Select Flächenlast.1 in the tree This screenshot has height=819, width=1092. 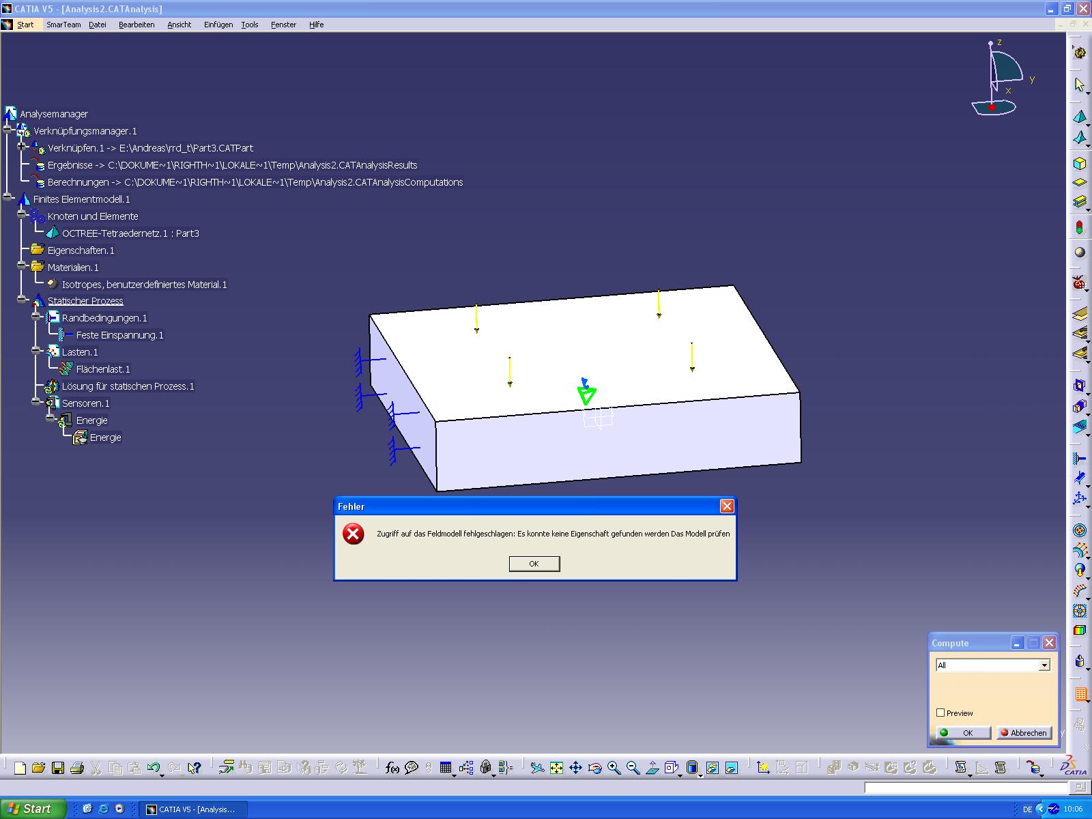click(x=103, y=369)
